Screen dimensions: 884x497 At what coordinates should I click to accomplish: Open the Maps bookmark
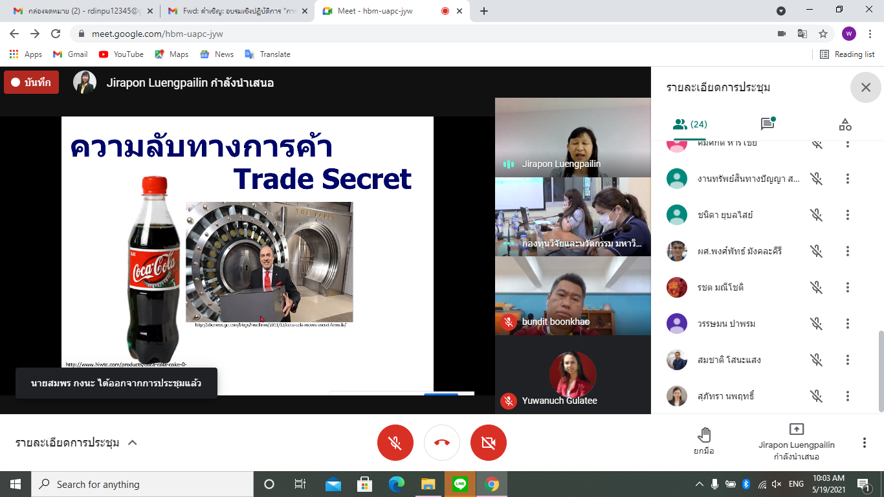point(171,54)
